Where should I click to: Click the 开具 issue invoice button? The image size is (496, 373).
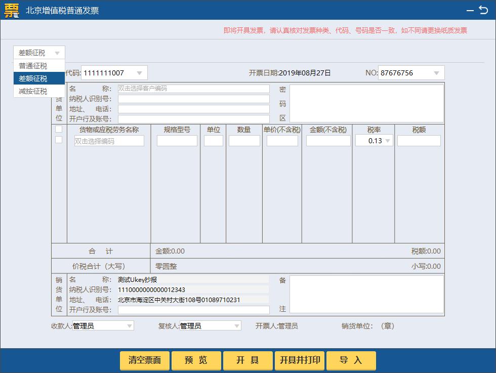click(247, 360)
